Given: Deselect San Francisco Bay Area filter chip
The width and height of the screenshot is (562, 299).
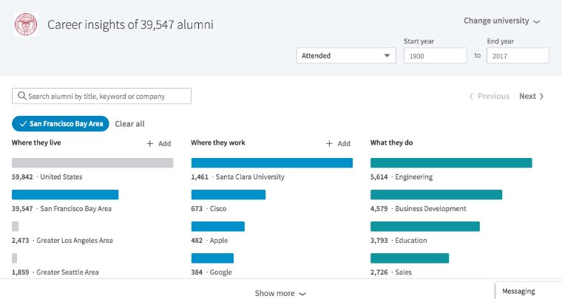Looking at the screenshot, I should point(60,124).
